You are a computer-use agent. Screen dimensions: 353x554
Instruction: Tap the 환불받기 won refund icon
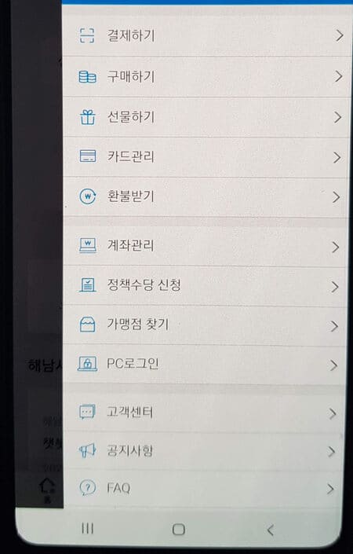87,196
